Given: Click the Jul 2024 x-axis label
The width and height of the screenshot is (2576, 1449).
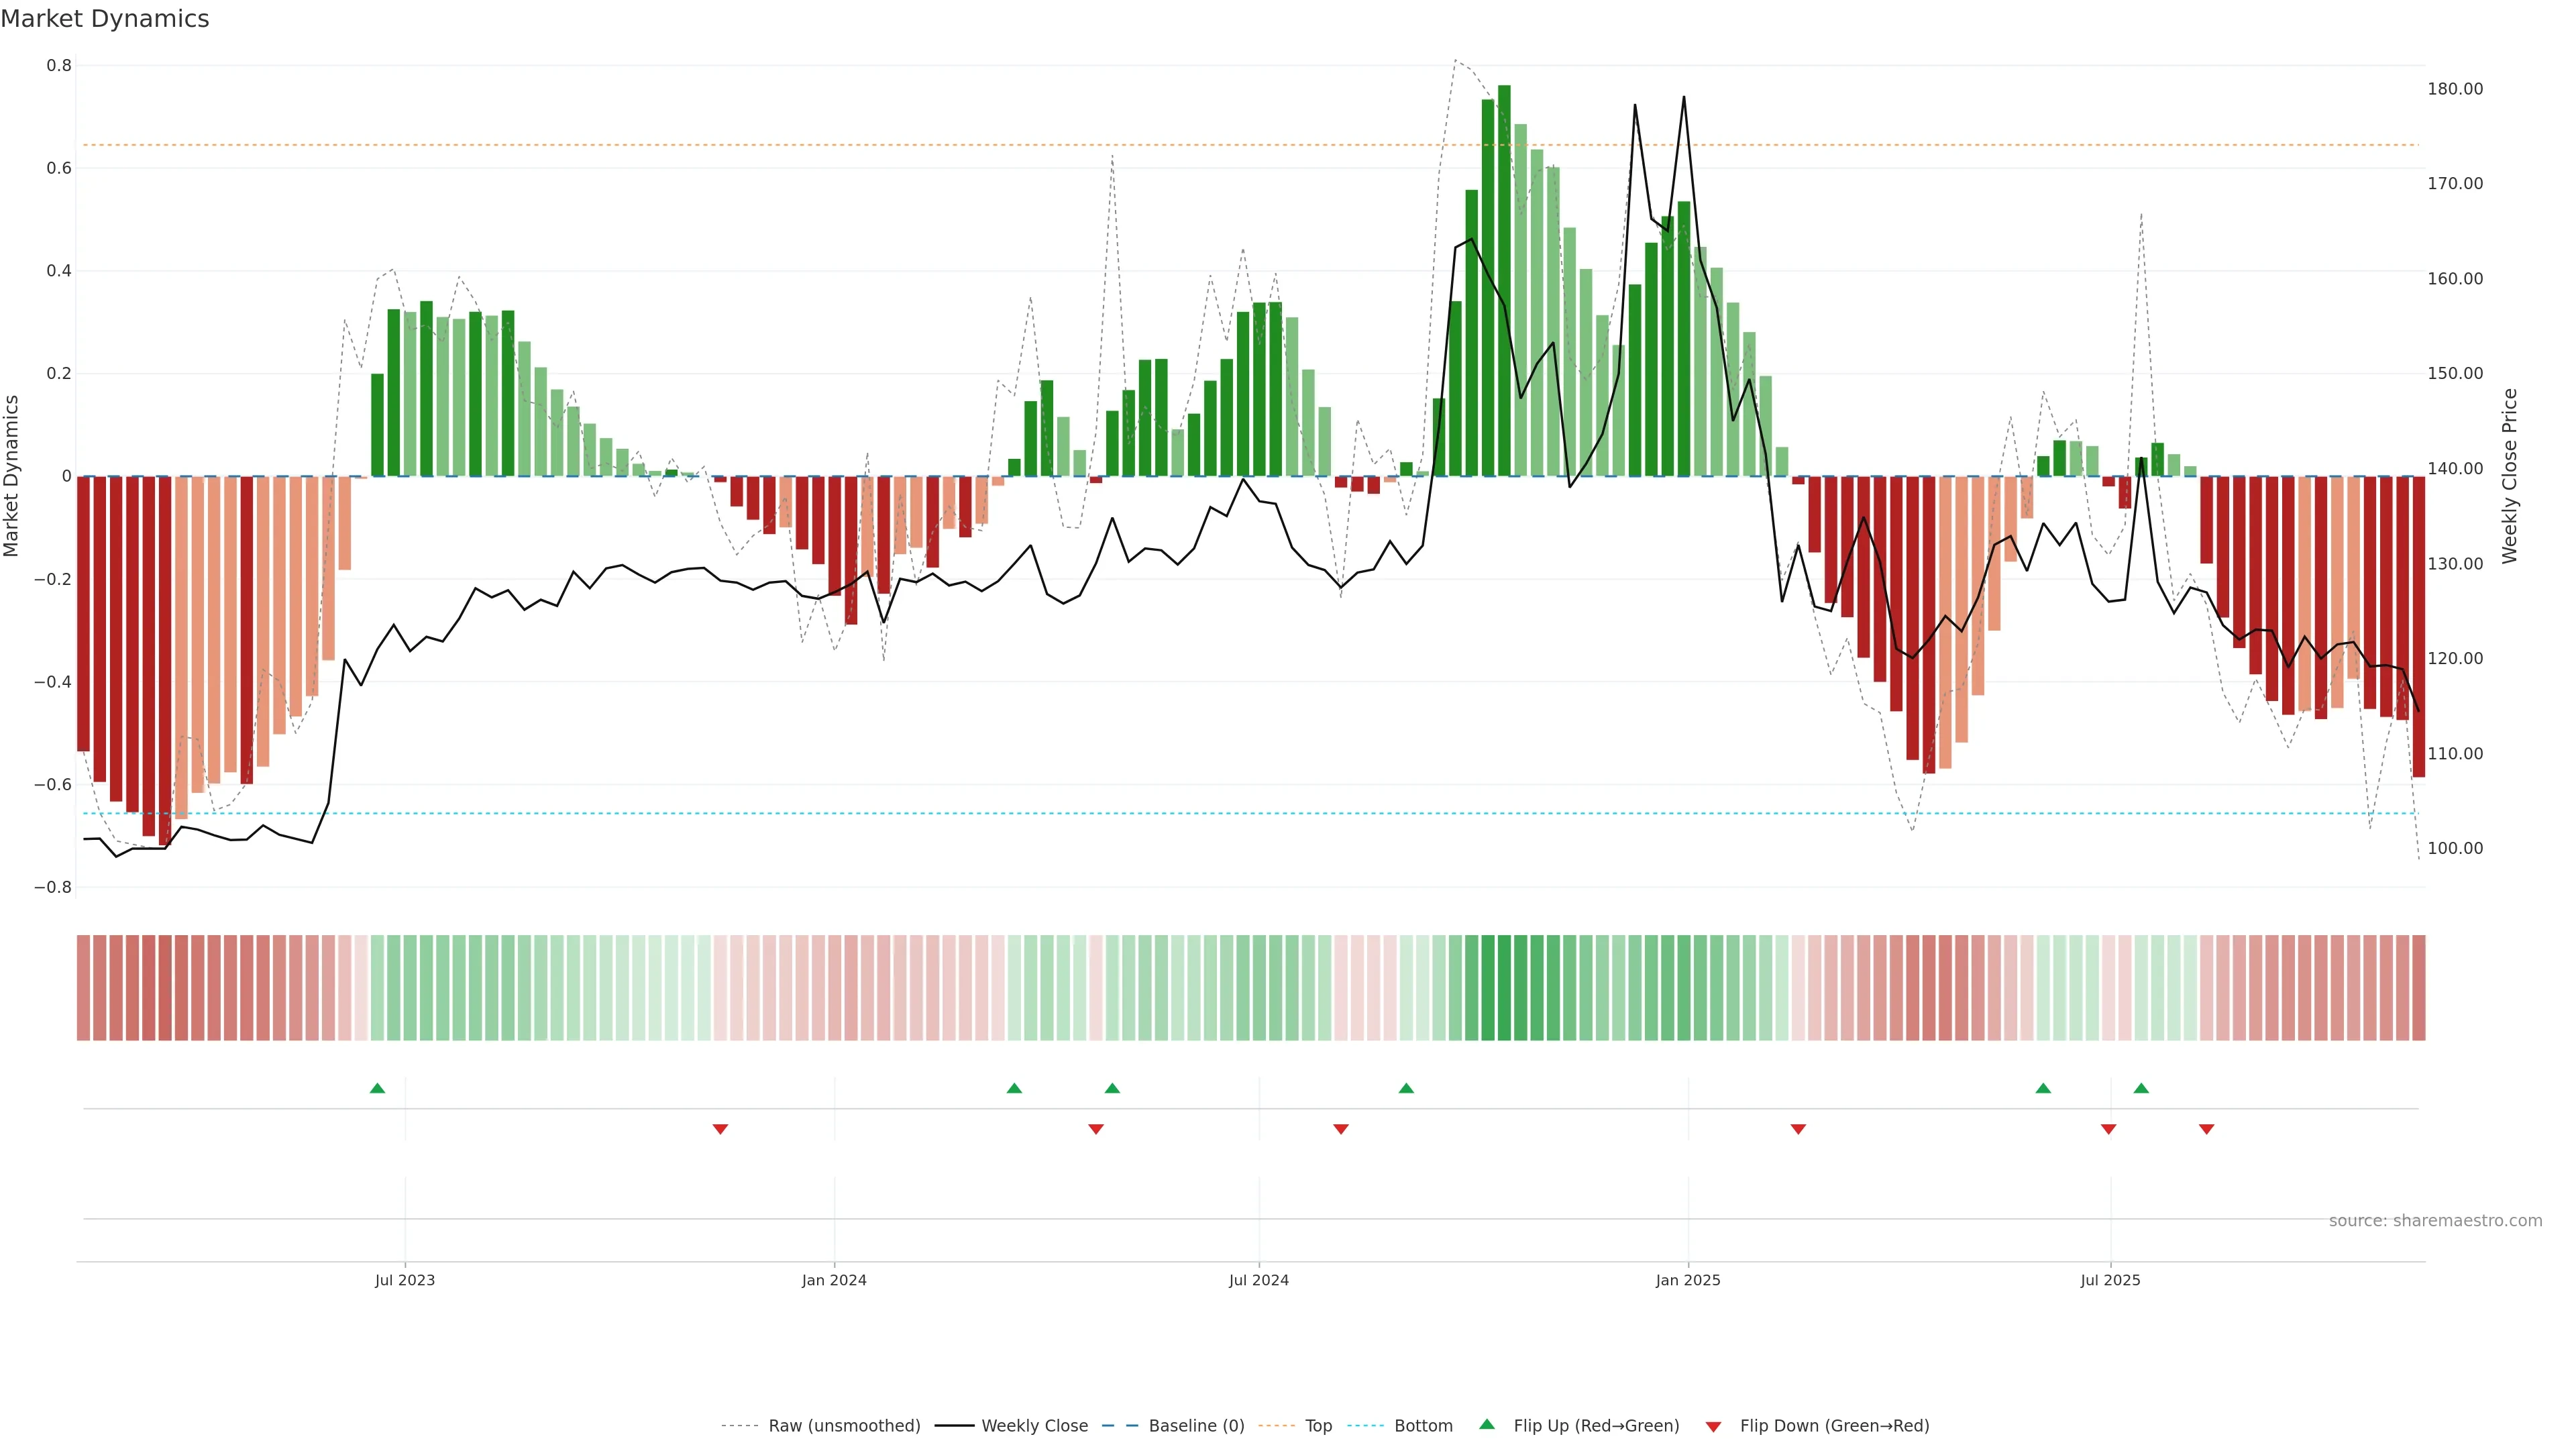Looking at the screenshot, I should pos(1258,1280).
